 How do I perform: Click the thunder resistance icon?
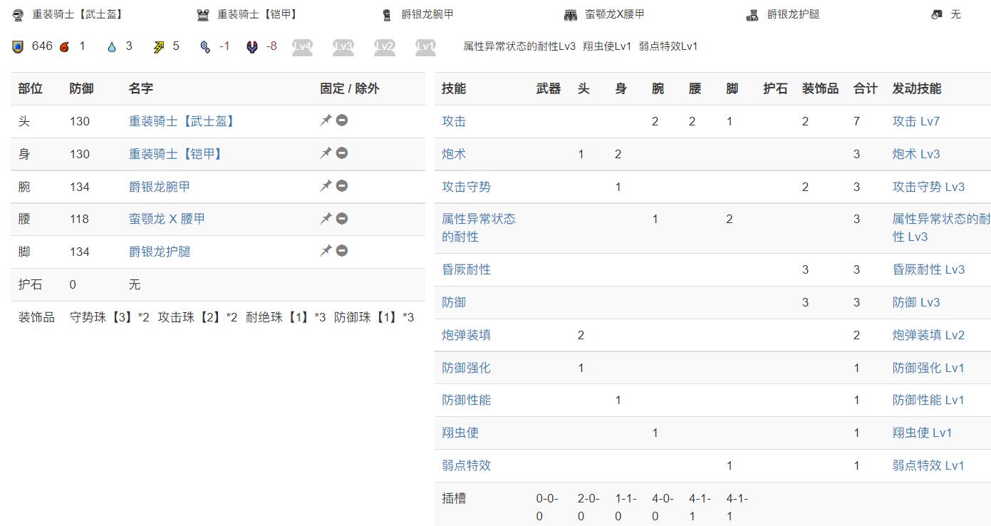point(158,47)
